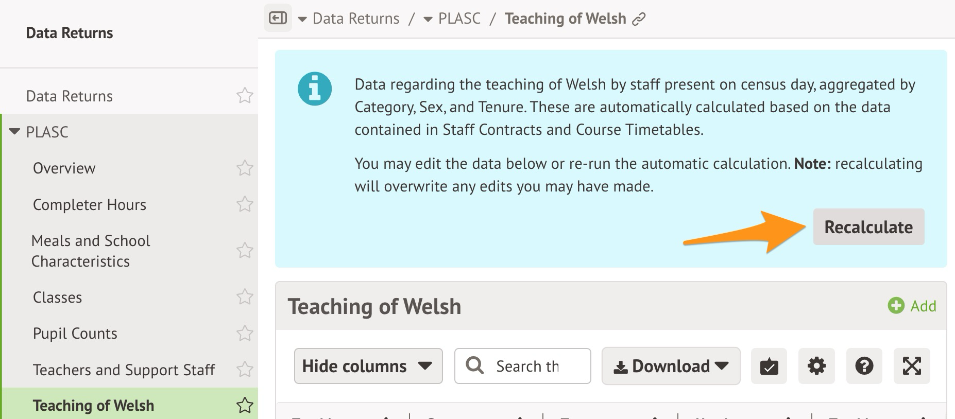Open the Hide columns dropdown

(x=368, y=366)
